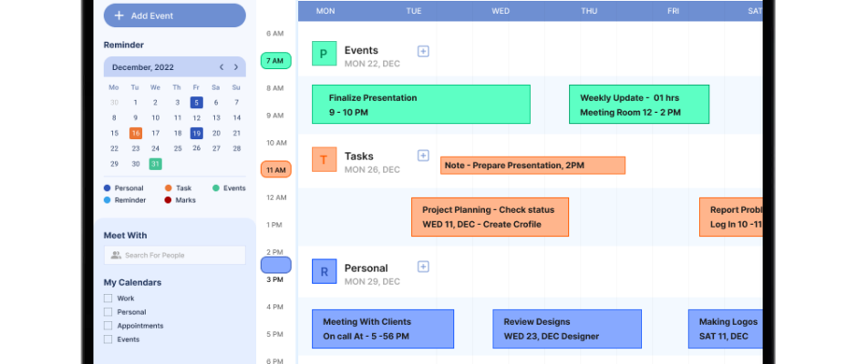The width and height of the screenshot is (857, 364).
Task: Select date 16 in mini calendar
Action: pyautogui.click(x=135, y=133)
